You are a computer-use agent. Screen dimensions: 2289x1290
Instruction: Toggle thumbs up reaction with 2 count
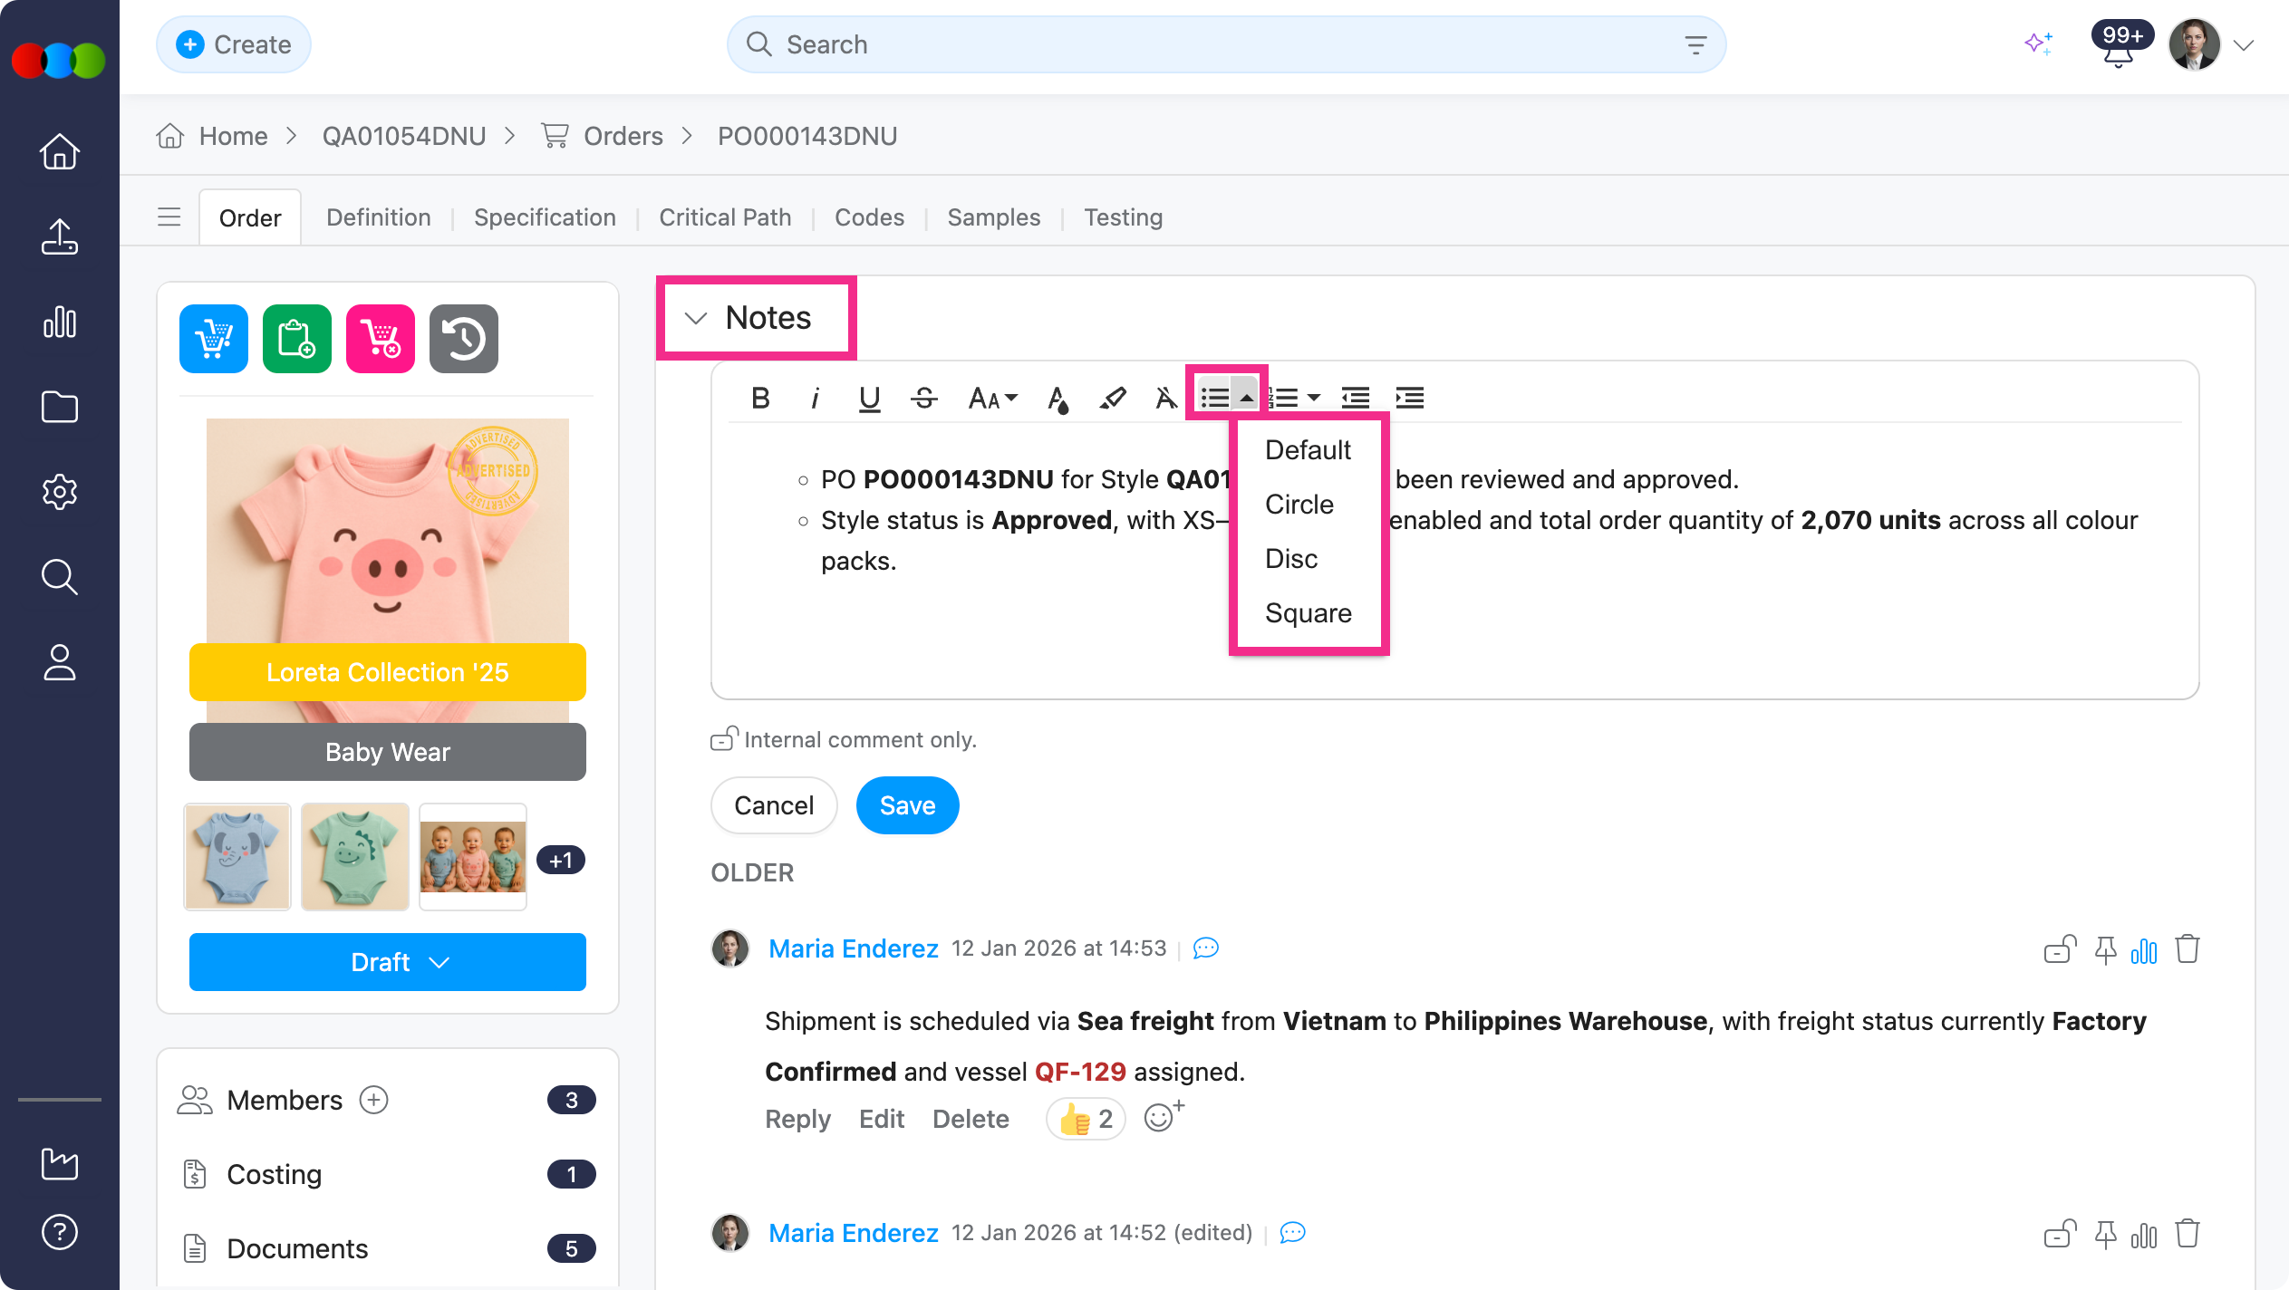coord(1086,1119)
